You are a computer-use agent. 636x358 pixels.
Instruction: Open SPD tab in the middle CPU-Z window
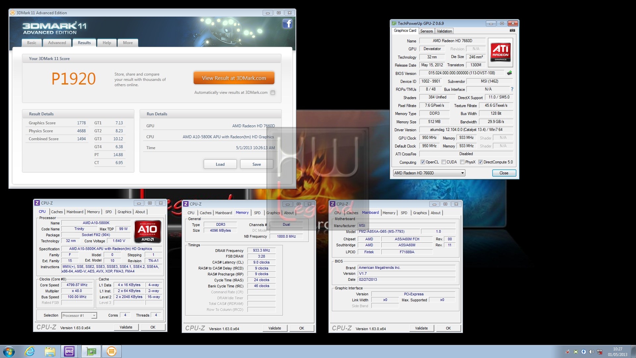pyautogui.click(x=257, y=213)
